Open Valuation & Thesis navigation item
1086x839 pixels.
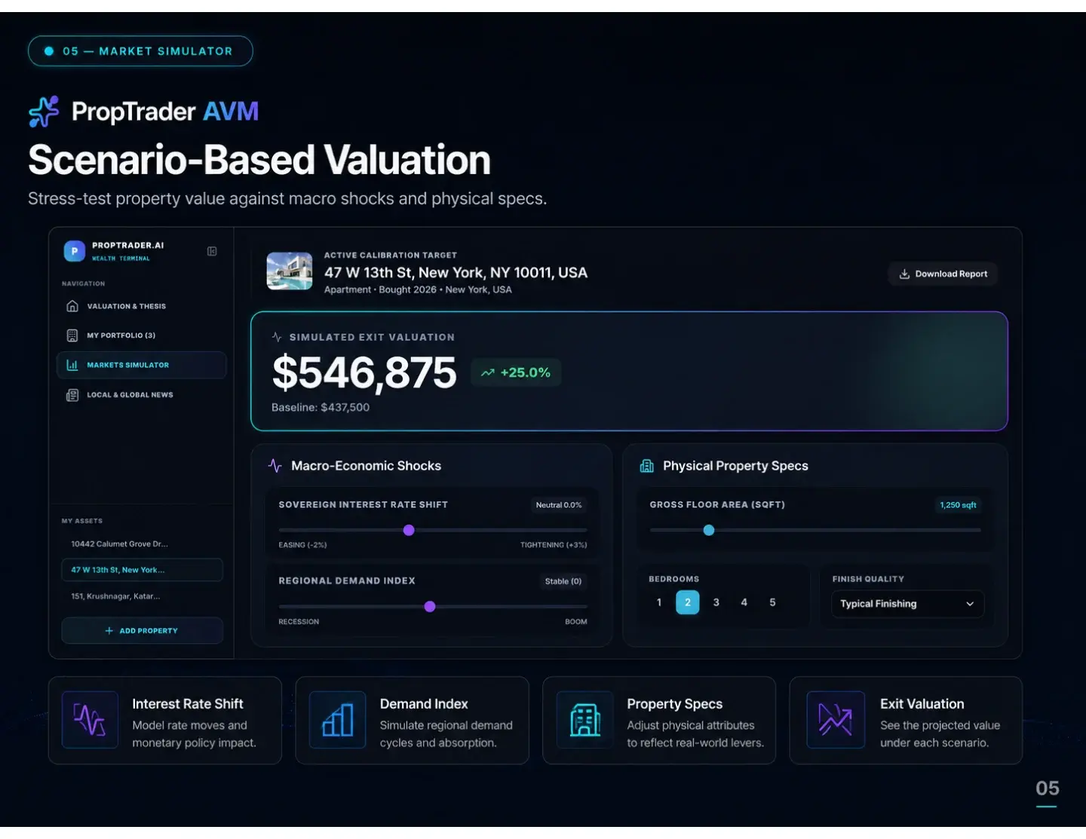point(142,306)
